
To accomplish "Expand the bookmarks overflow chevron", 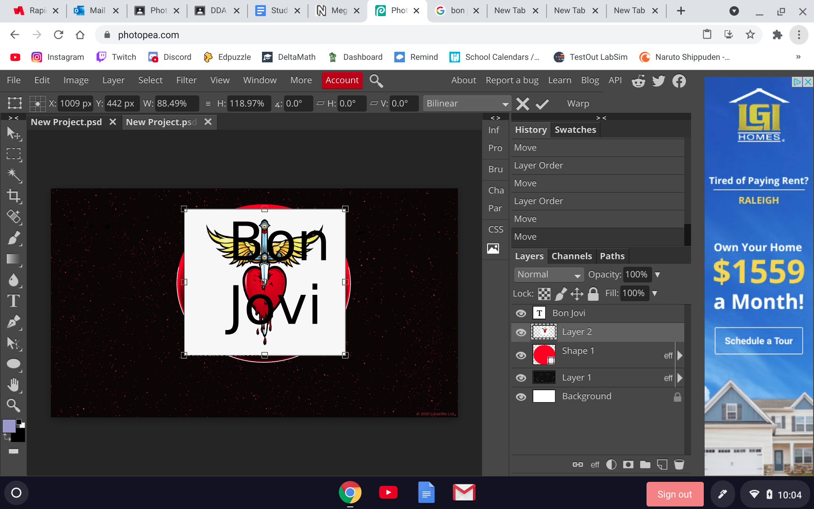I will (798, 57).
